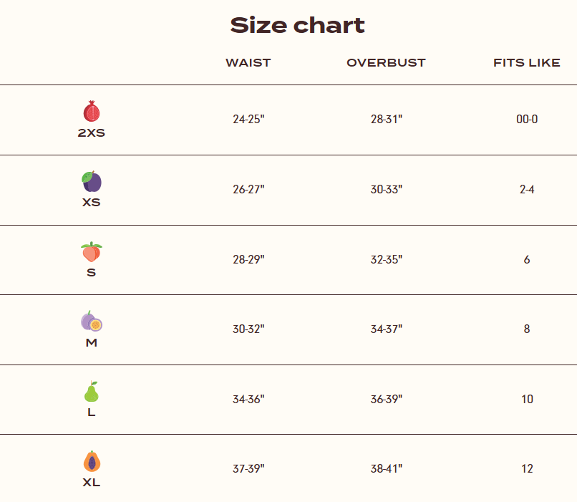Click the FITS LIKE column header
The width and height of the screenshot is (577, 502).
pyautogui.click(x=526, y=63)
